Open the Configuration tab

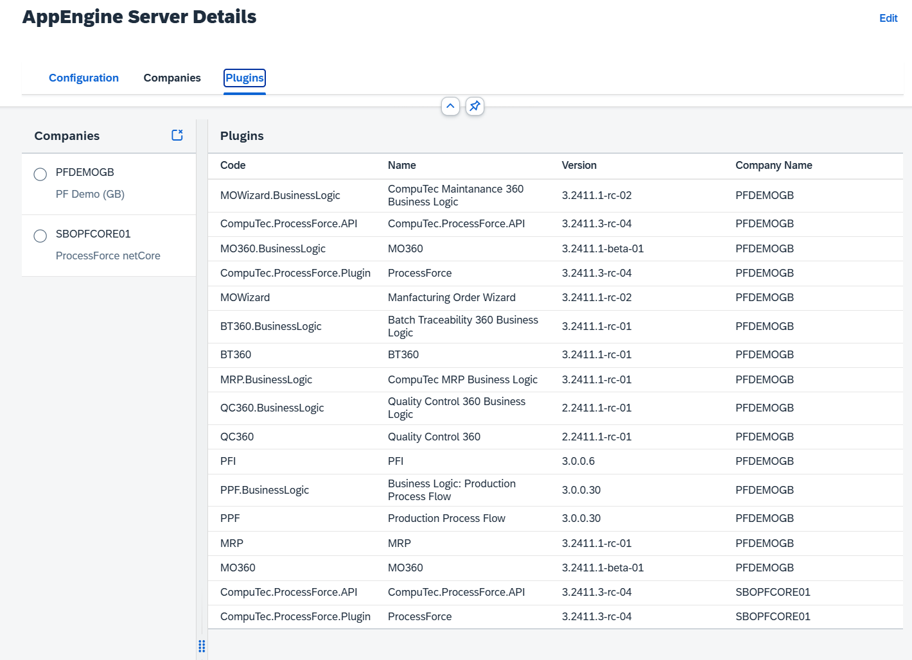pos(83,78)
